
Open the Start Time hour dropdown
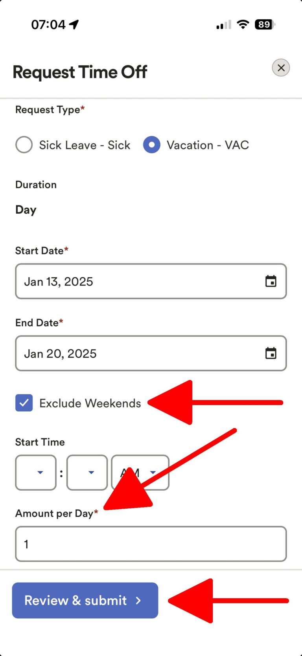36,473
